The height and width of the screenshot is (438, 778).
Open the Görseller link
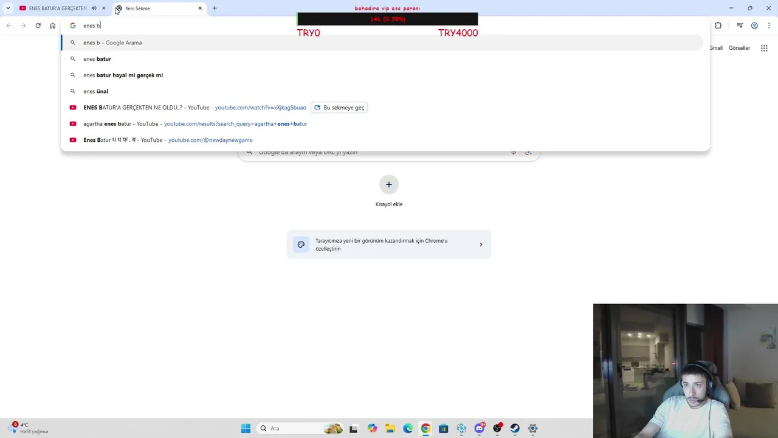click(739, 48)
